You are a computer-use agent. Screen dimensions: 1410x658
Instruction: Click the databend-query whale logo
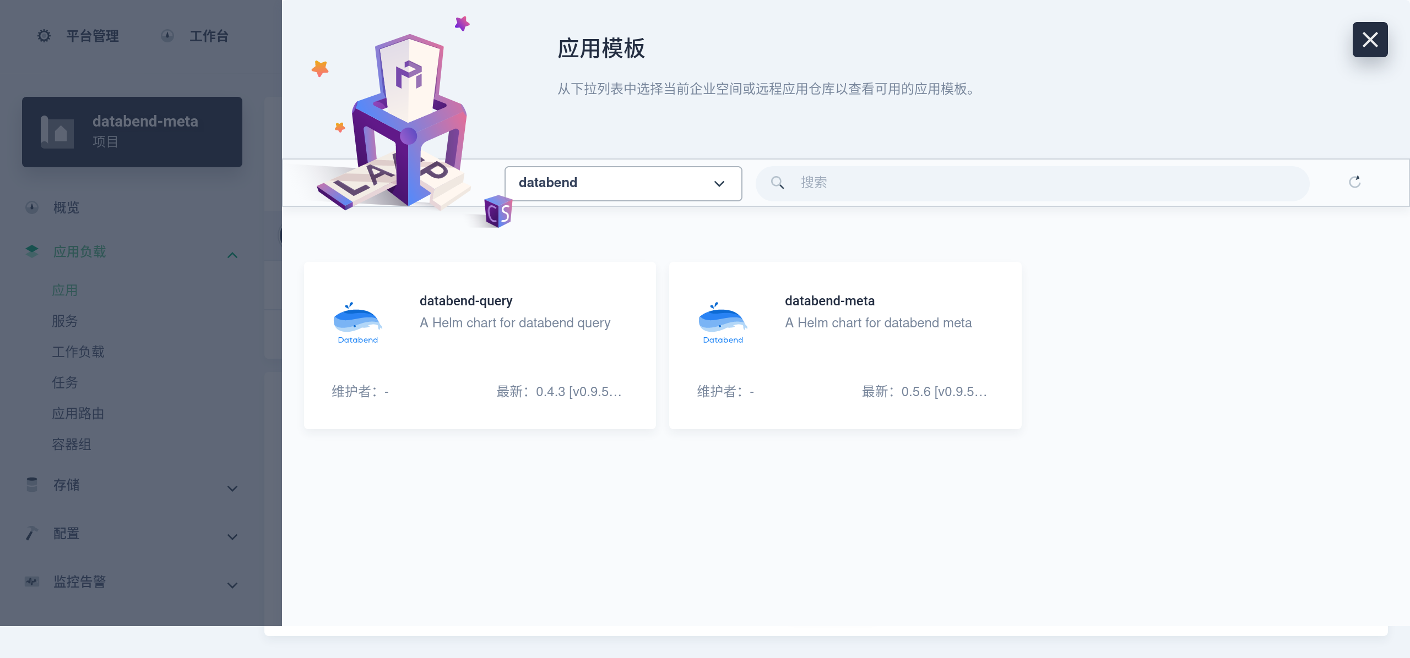(x=357, y=323)
